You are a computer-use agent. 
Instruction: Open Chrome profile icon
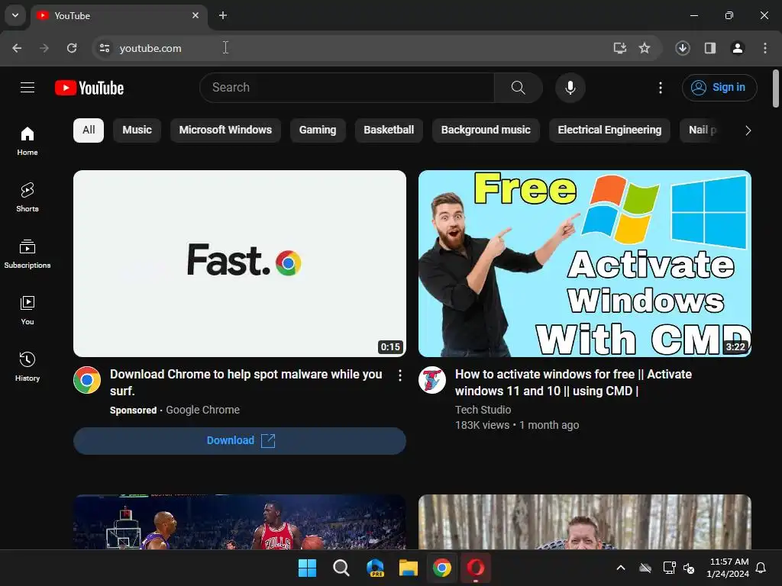coord(738,48)
